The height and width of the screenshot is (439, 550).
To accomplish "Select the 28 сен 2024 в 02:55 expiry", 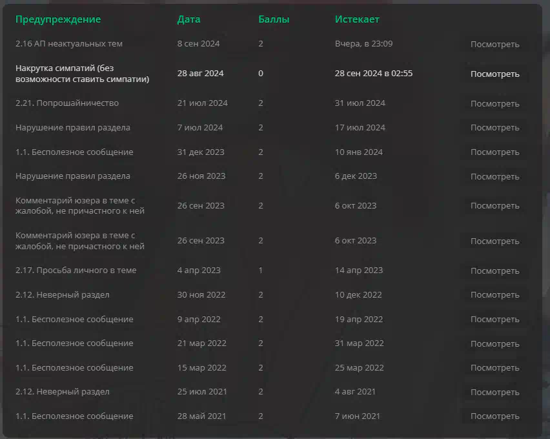I will pos(374,74).
